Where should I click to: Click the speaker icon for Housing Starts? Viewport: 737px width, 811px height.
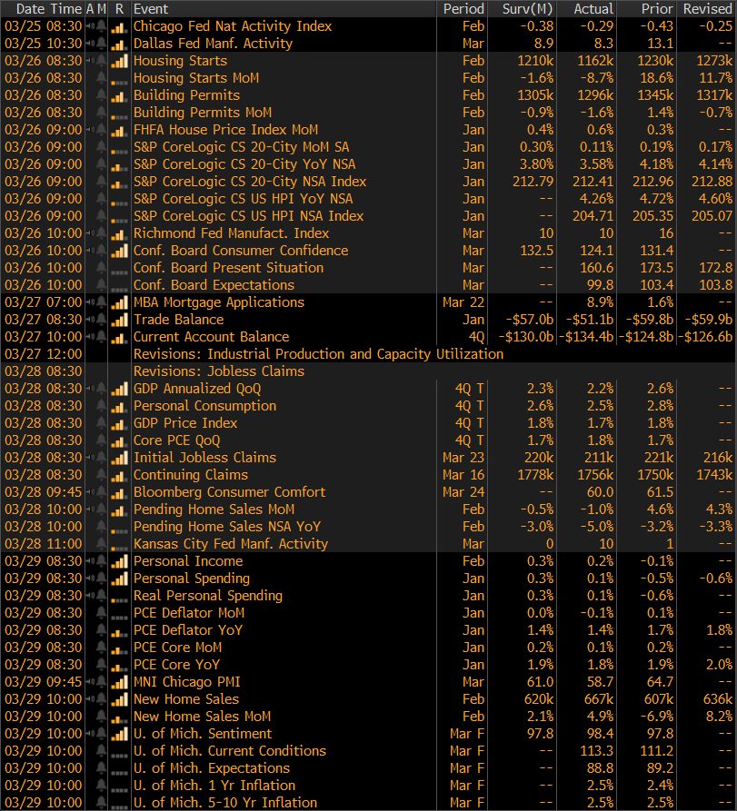pyautogui.click(x=89, y=61)
